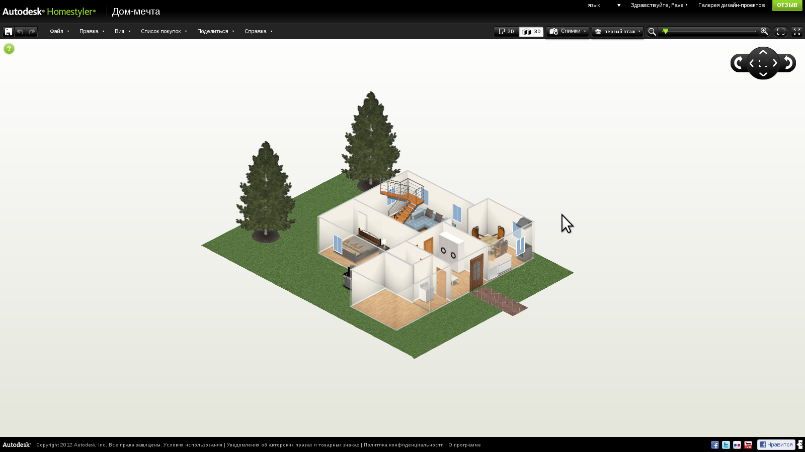Click the green zoom slider handle
The width and height of the screenshot is (805, 452).
click(666, 32)
